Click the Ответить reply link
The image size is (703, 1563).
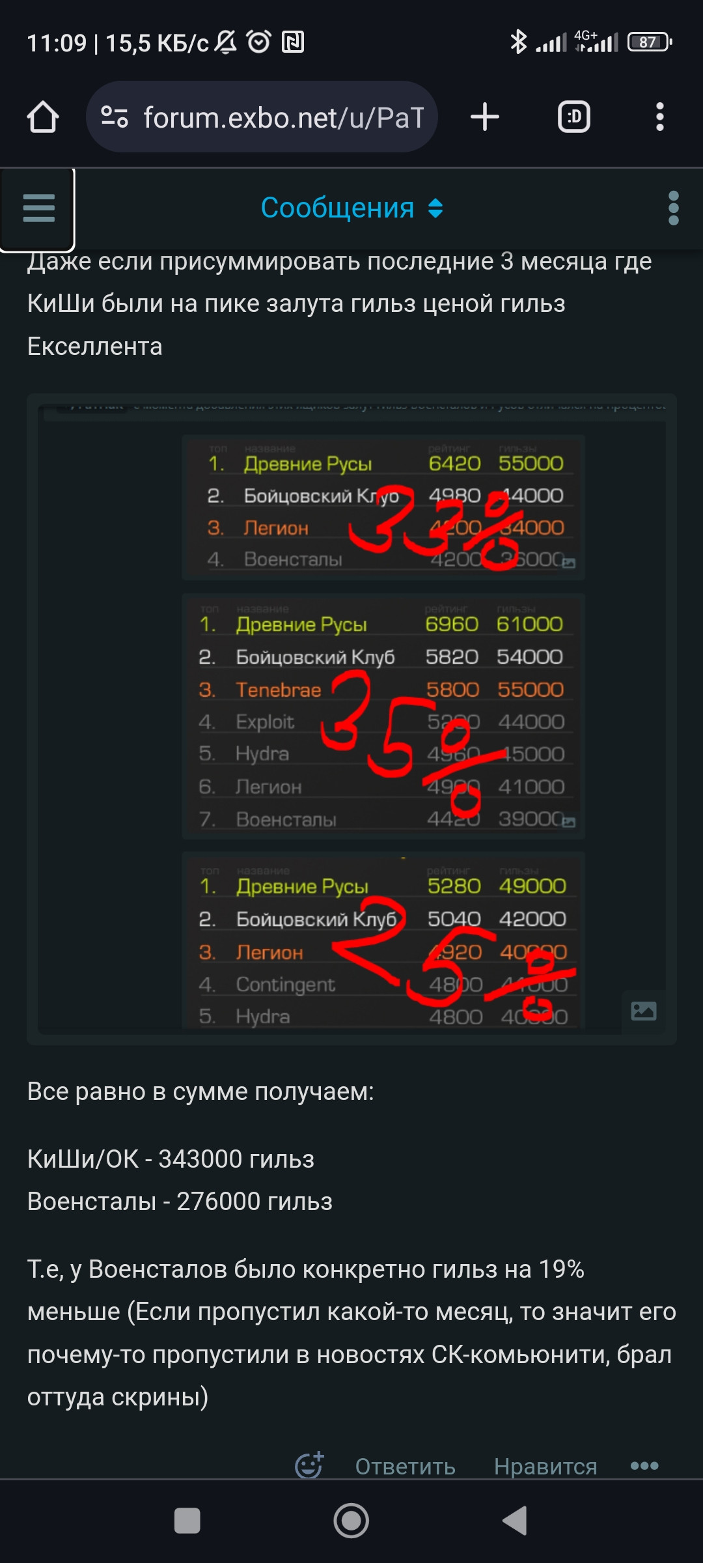tap(405, 1467)
